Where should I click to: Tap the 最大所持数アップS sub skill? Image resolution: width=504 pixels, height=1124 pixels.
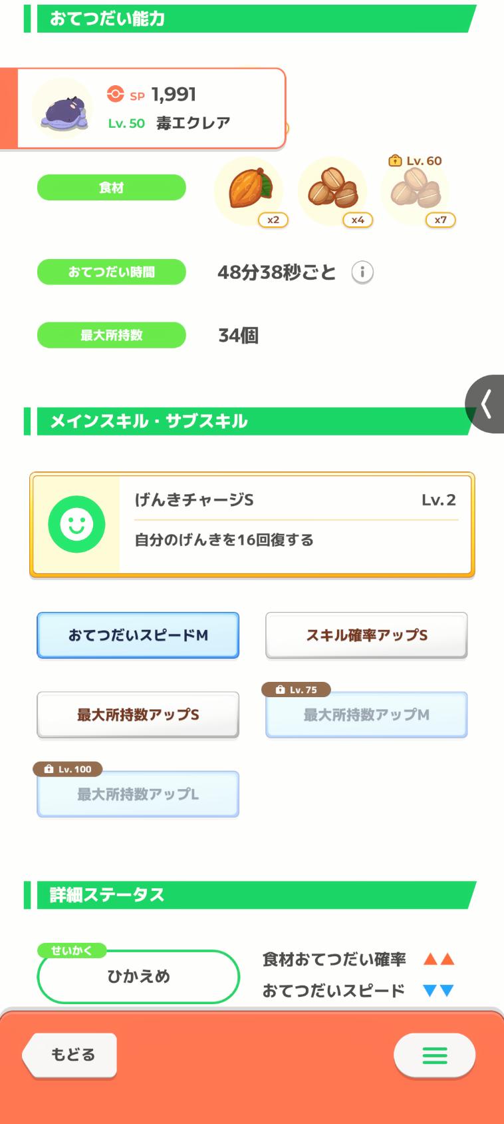coord(138,714)
